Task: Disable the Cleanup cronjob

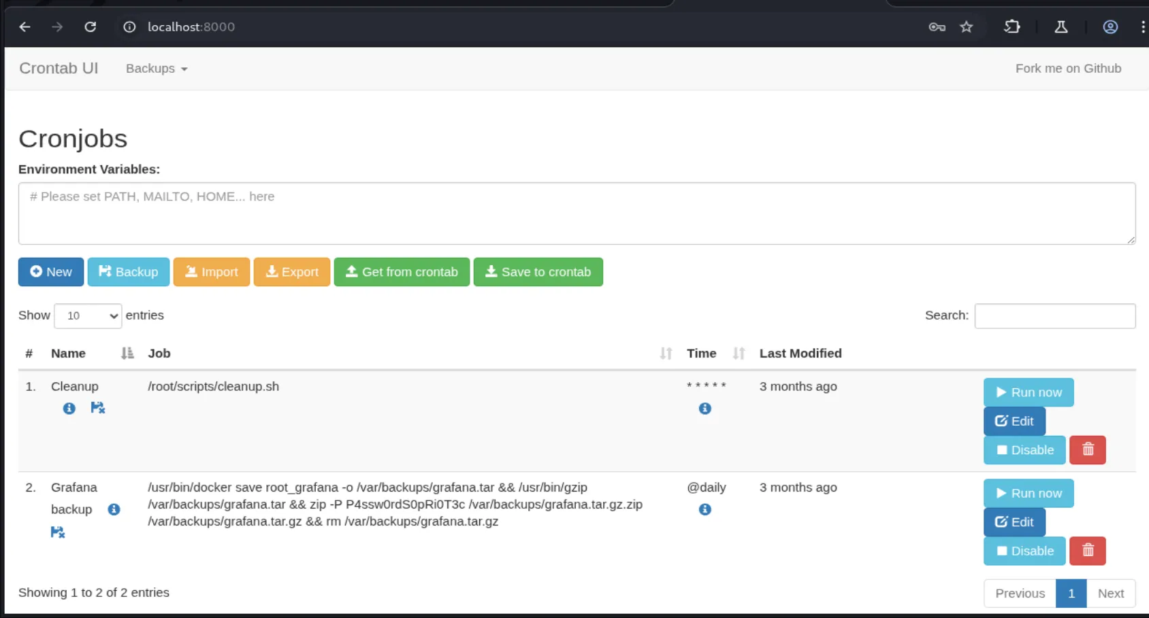Action: tap(1024, 450)
